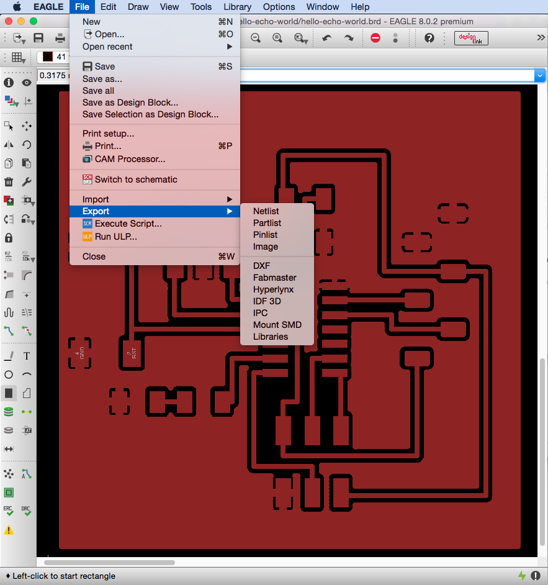548x585 pixels.
Task: Select the Attribute tool
Action: click(27, 430)
